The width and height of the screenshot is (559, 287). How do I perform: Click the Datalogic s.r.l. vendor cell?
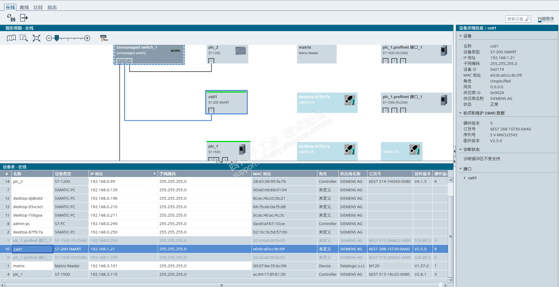[353, 266]
